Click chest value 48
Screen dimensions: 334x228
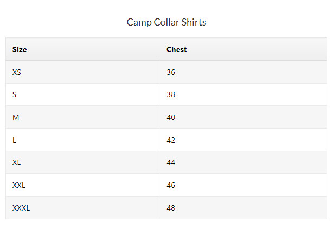point(171,208)
